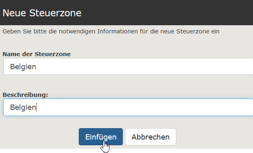
Task: Click empty area inside highlighted description box
Action: 145,107
